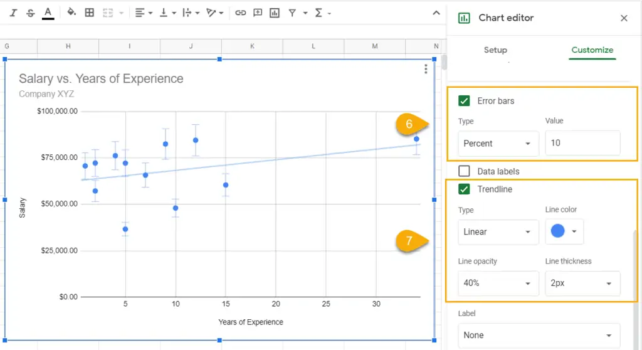642x350 pixels.
Task: Toggle strikethrough text formatting
Action: point(30,13)
